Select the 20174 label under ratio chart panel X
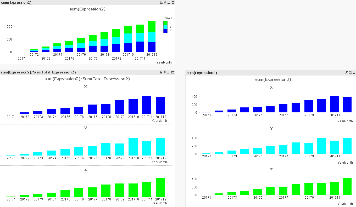 pyautogui.click(x=52, y=117)
